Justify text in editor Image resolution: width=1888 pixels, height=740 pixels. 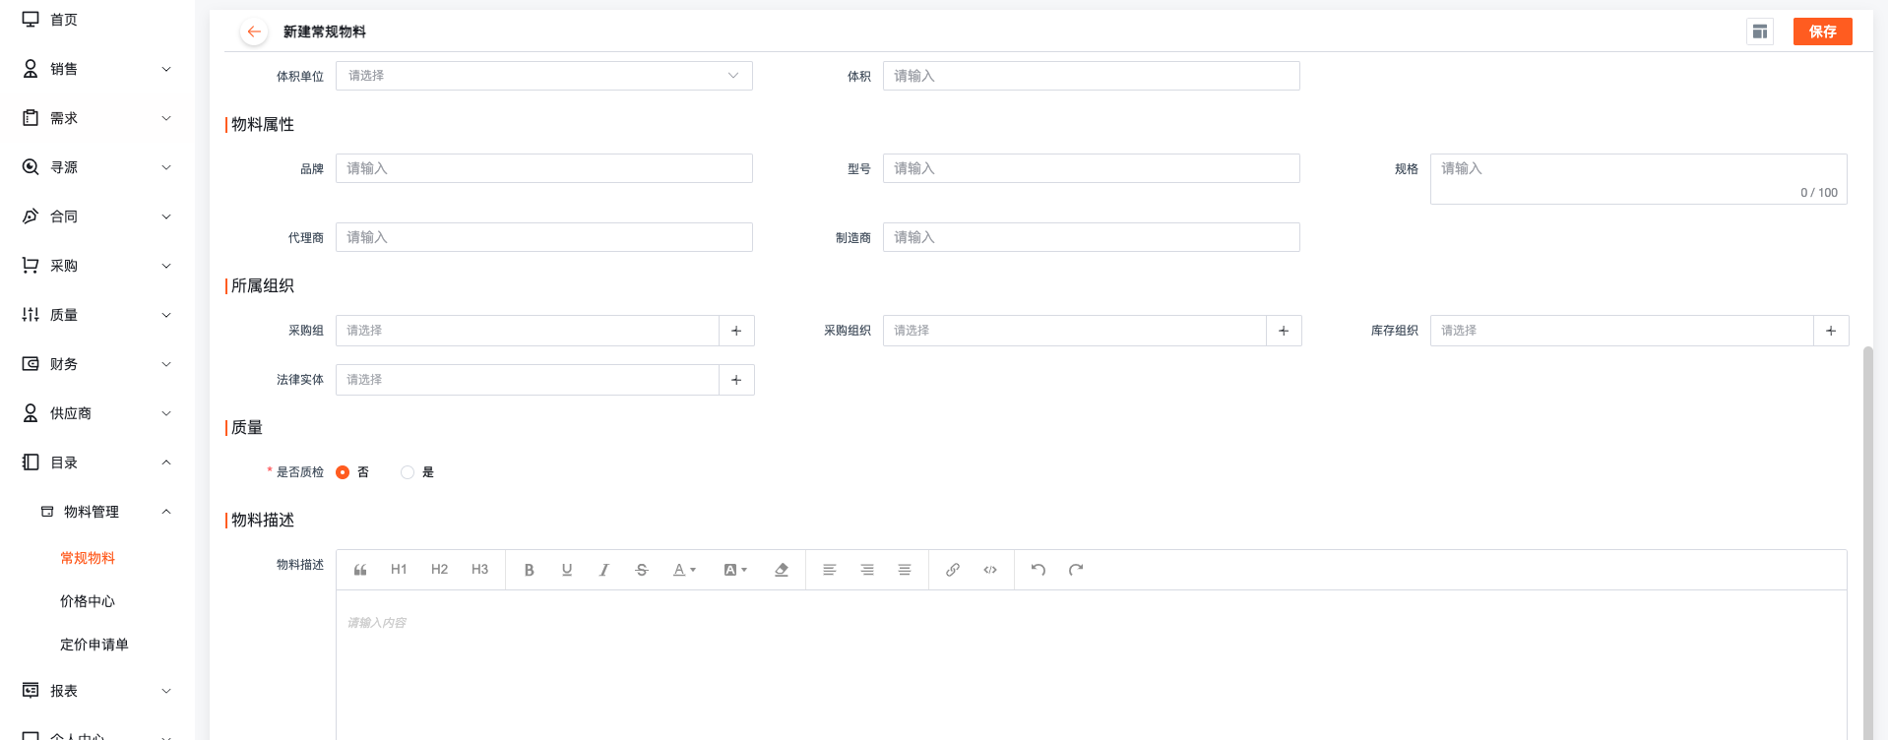pos(905,570)
